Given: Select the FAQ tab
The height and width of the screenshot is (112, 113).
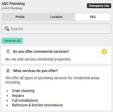Looking at the screenshot, I should pyautogui.click(x=93, y=17).
